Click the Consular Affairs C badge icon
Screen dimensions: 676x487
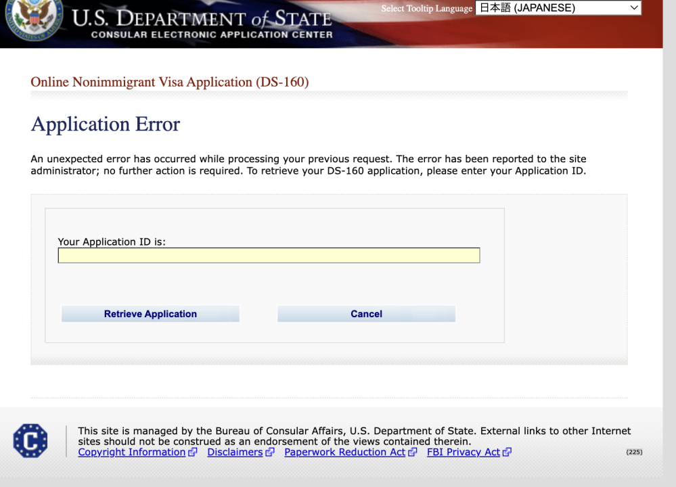click(30, 440)
